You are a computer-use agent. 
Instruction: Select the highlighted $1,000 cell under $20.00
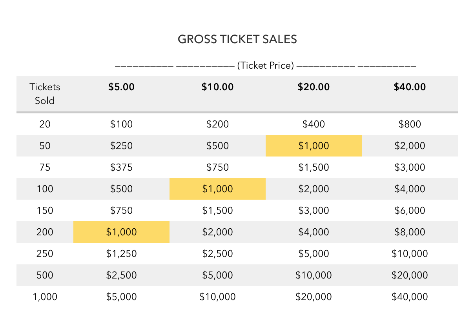pos(314,146)
